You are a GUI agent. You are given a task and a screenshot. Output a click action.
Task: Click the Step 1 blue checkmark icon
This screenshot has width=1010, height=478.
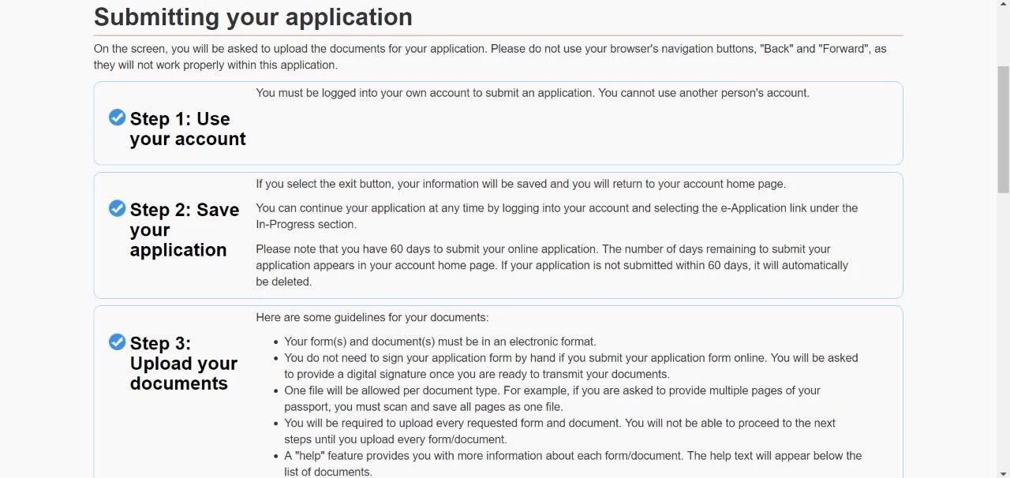click(117, 118)
